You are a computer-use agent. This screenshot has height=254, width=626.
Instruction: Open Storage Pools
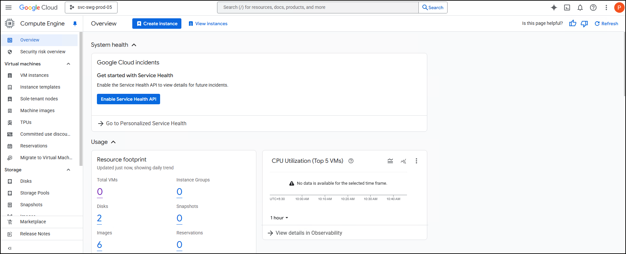(x=39, y=193)
